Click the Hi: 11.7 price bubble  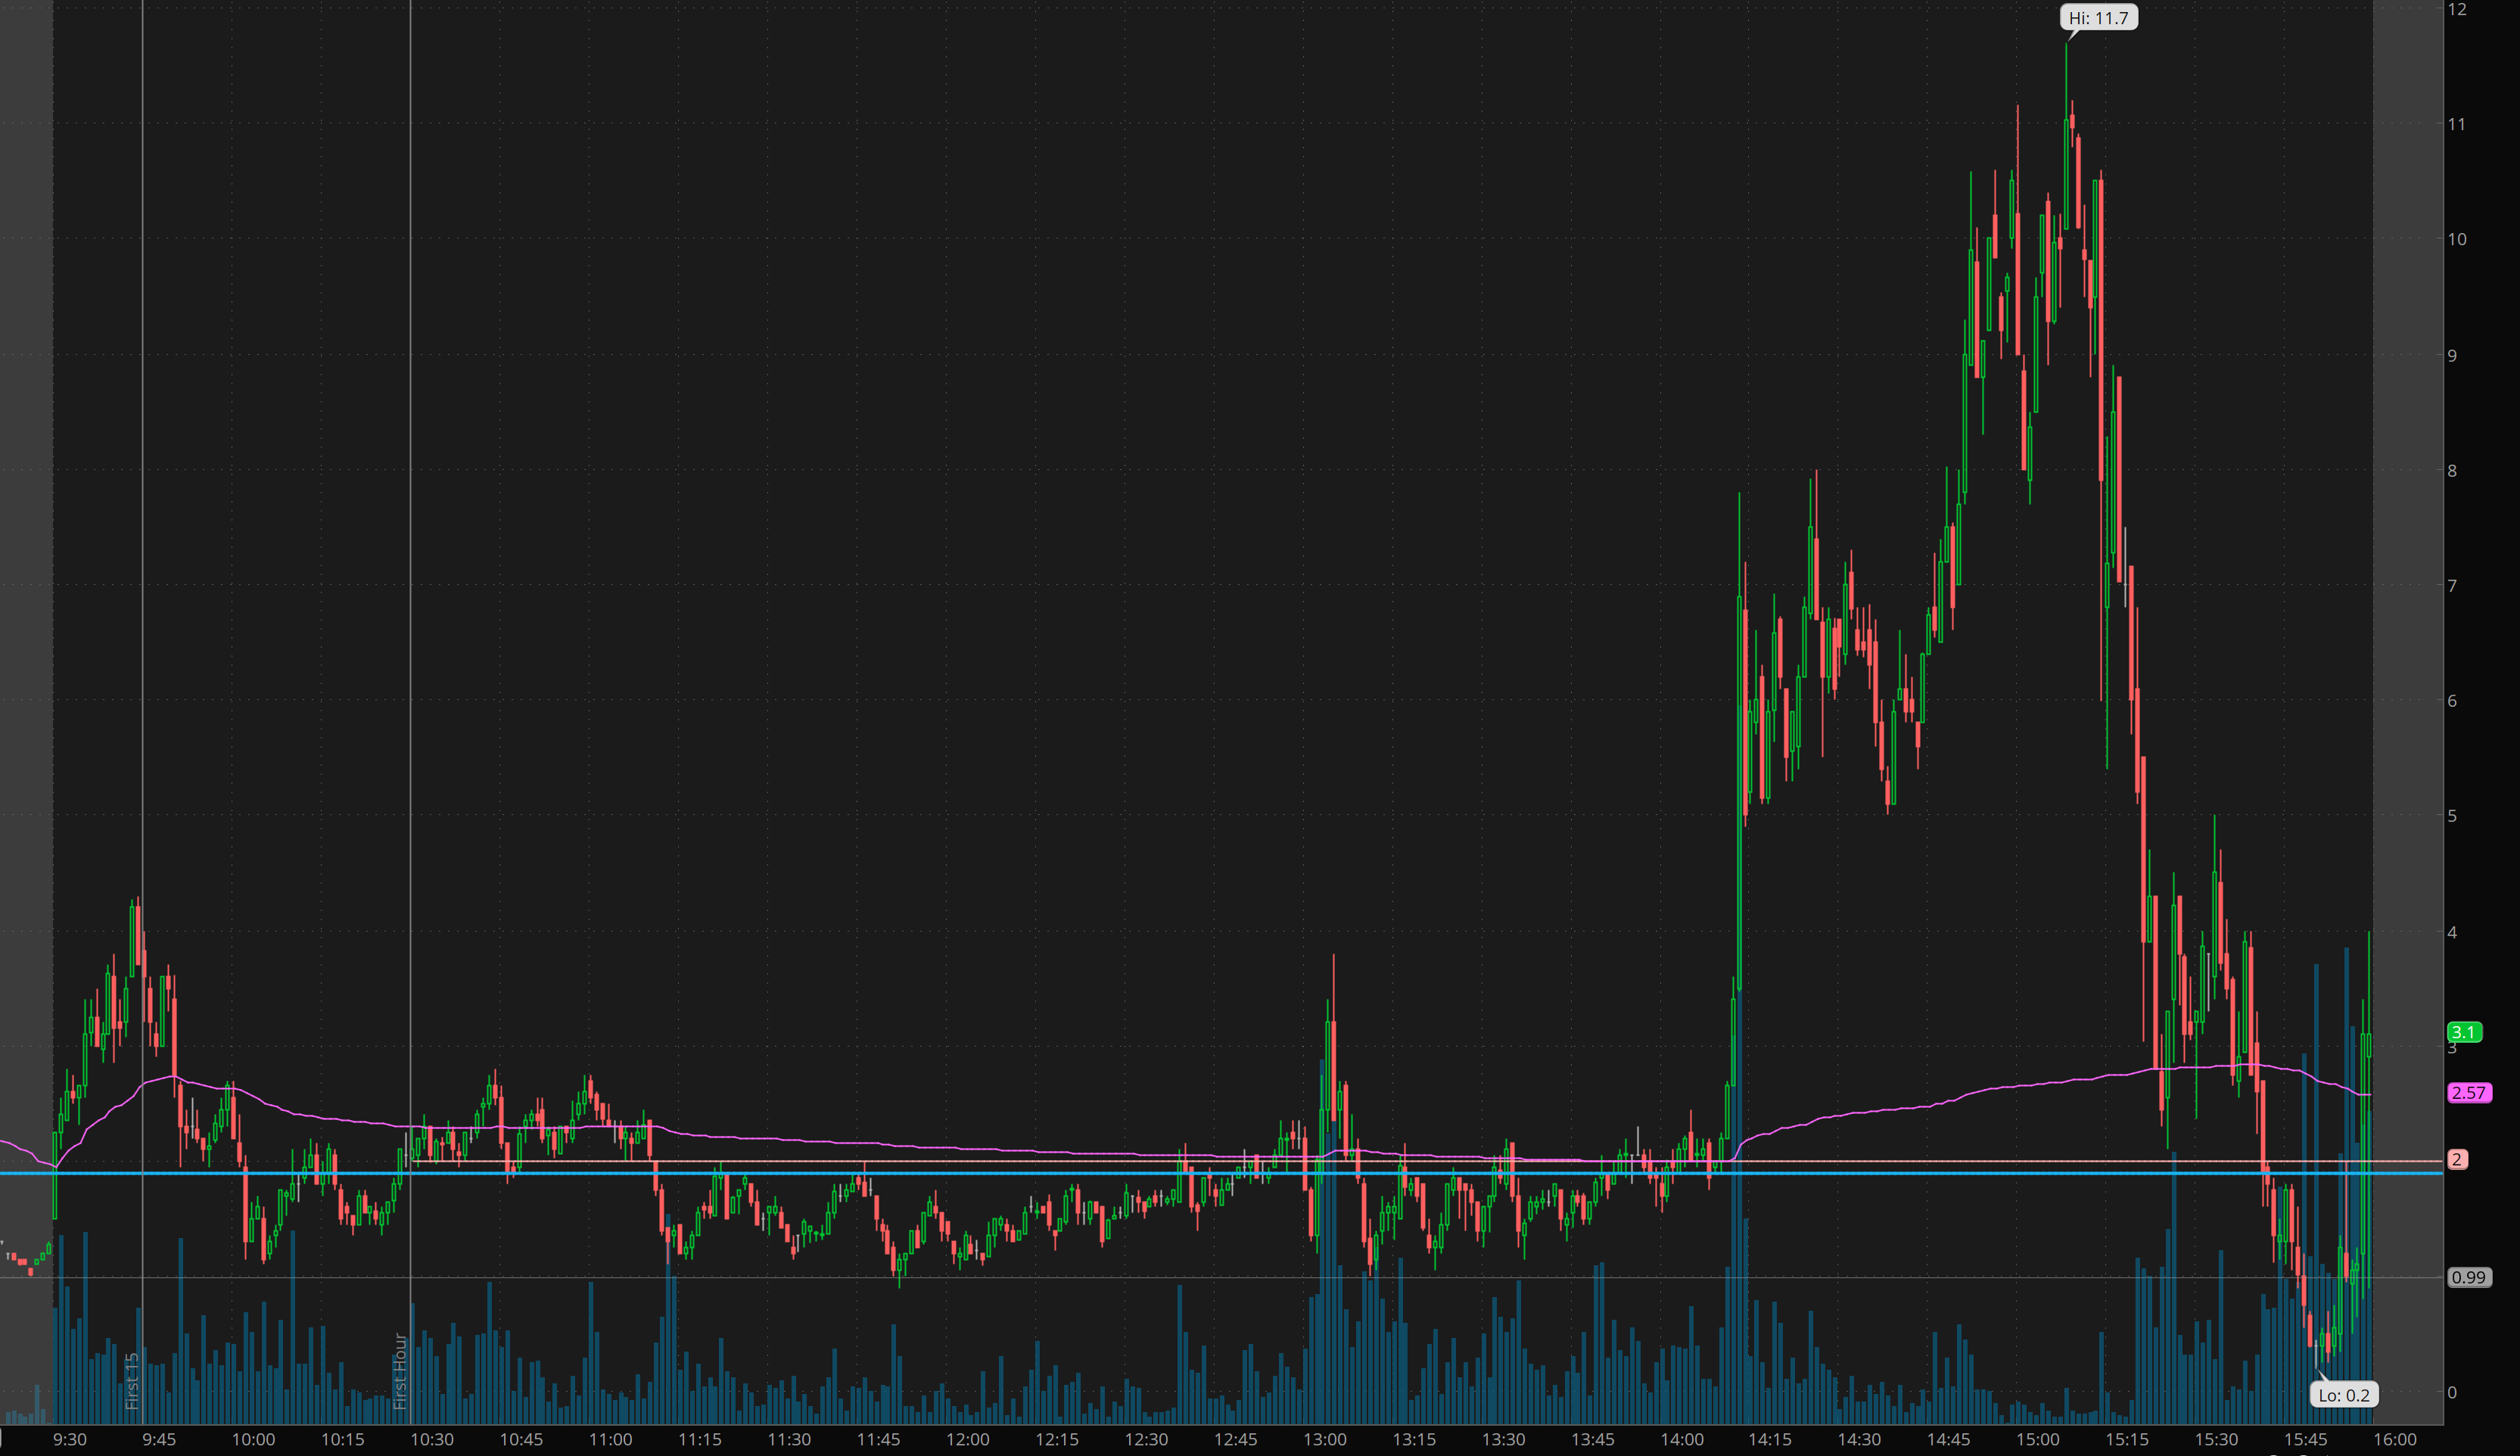pyautogui.click(x=2098, y=18)
